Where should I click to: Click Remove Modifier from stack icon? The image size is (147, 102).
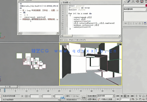(x=140, y=23)
